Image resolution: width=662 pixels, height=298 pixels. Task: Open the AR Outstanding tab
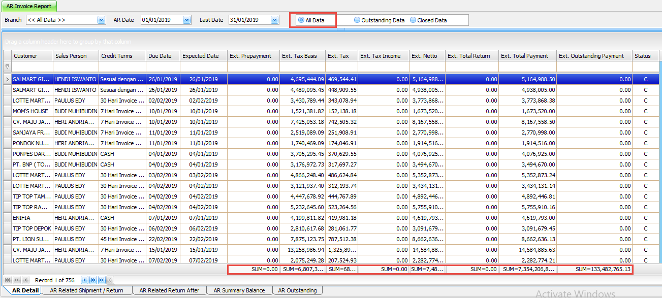(298, 290)
